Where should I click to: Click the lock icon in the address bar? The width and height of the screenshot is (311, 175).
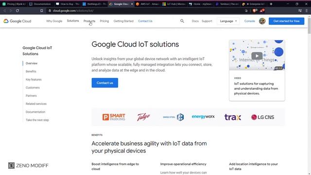pos(50,11)
